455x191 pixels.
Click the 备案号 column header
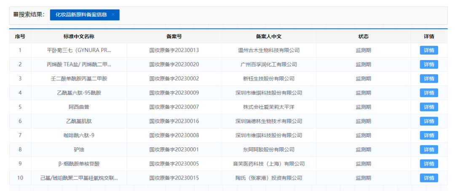tap(174, 37)
